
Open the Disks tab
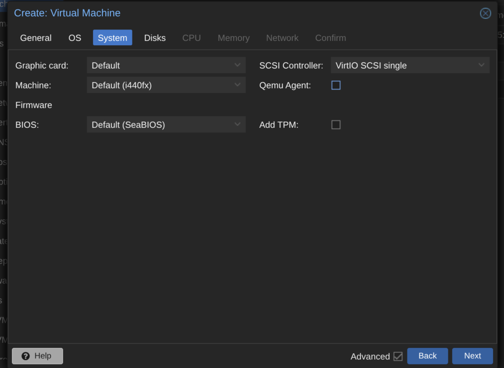[155, 38]
